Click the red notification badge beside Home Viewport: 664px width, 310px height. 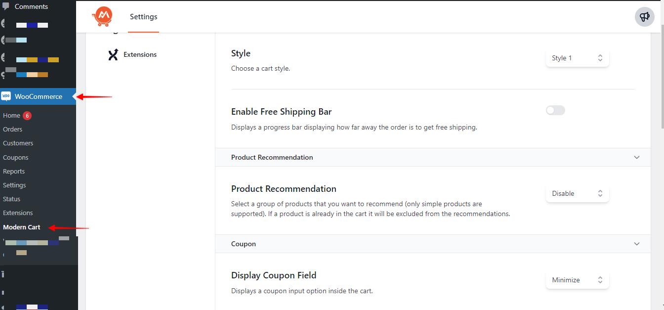pyautogui.click(x=27, y=116)
